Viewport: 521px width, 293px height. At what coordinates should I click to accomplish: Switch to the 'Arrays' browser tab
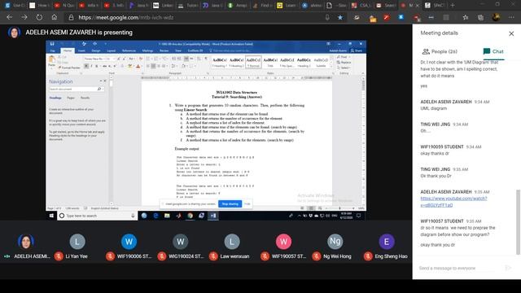[239, 6]
